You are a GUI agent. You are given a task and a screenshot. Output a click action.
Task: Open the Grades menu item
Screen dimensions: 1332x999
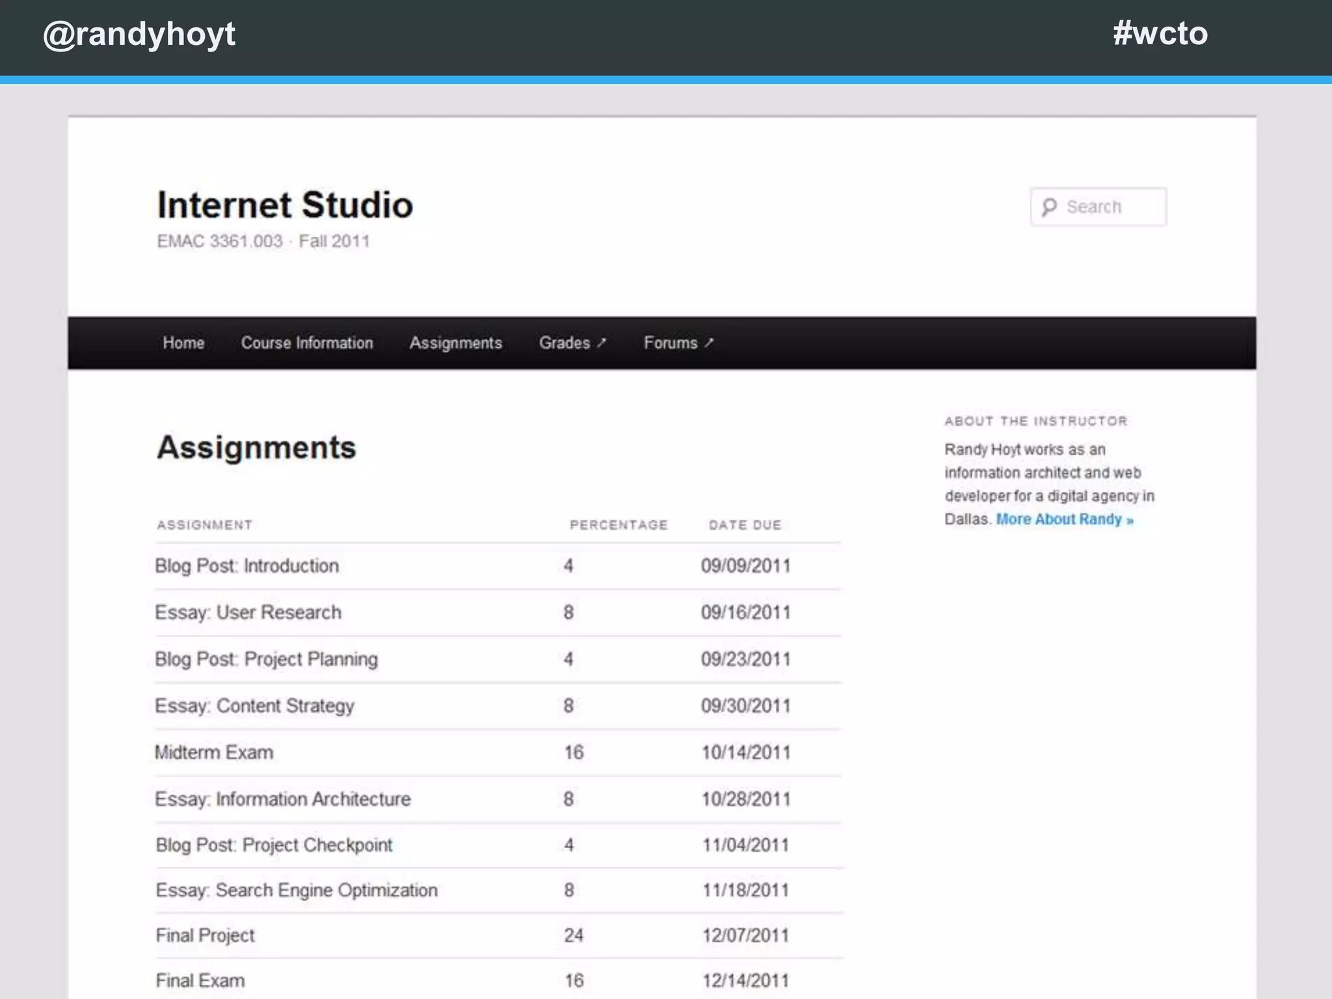pos(564,343)
